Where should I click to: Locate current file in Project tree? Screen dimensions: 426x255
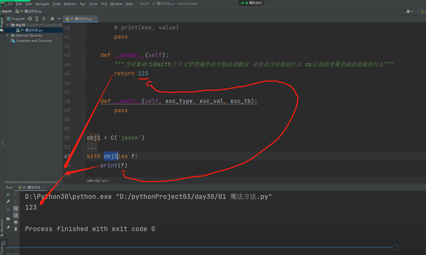point(30,19)
